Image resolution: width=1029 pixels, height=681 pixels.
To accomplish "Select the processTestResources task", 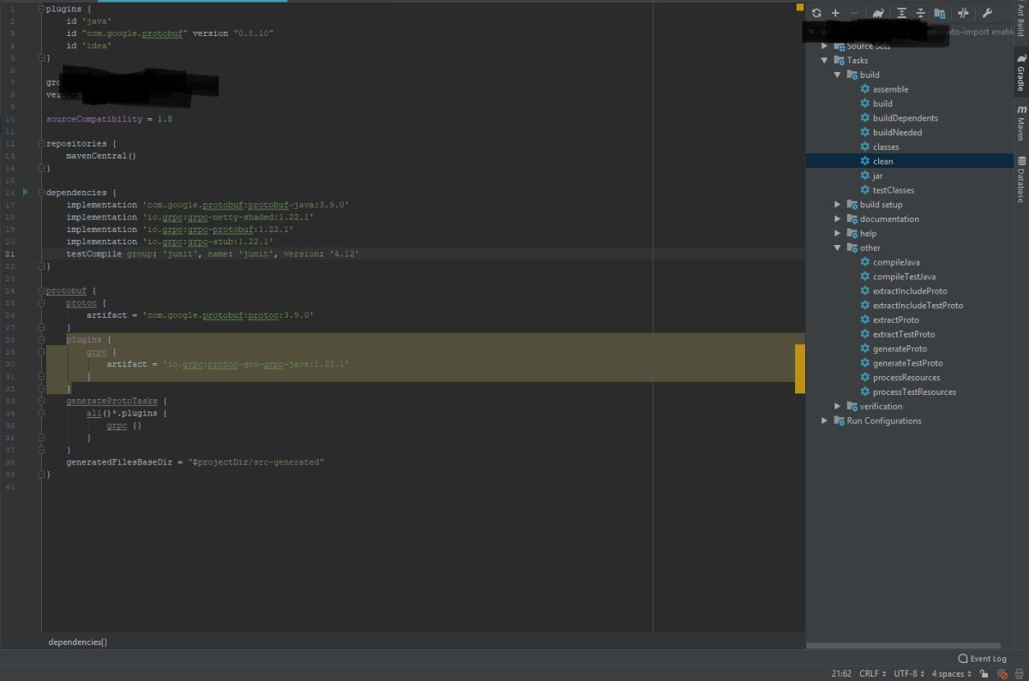I will tap(908, 391).
